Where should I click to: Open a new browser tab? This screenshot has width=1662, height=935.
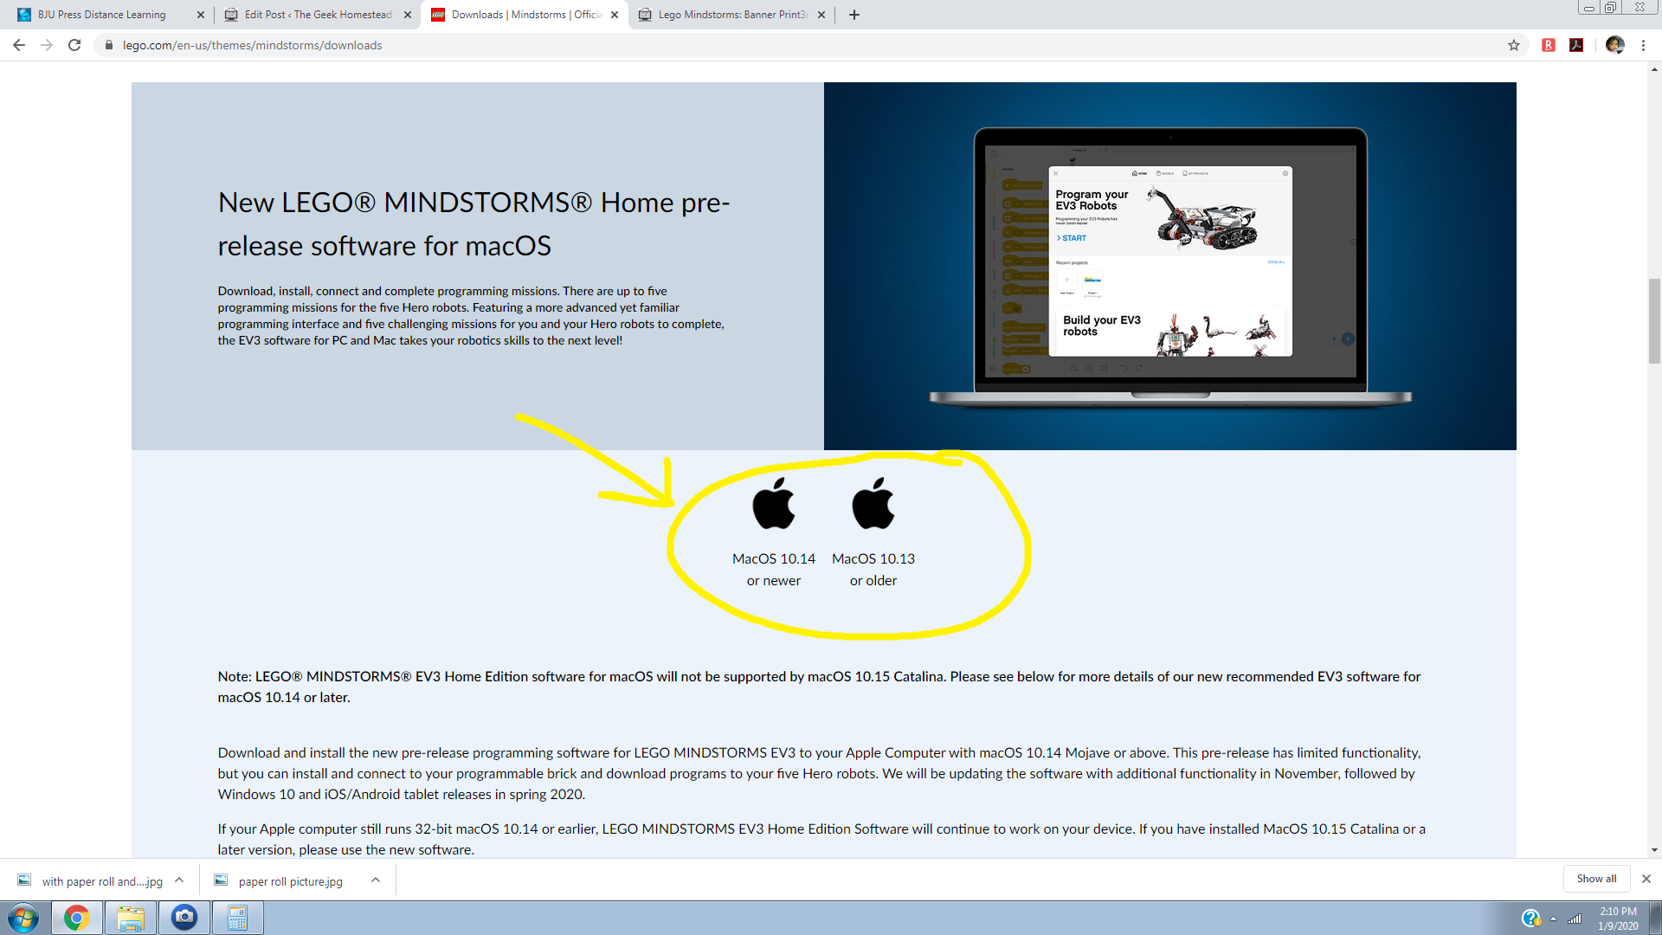pos(854,15)
